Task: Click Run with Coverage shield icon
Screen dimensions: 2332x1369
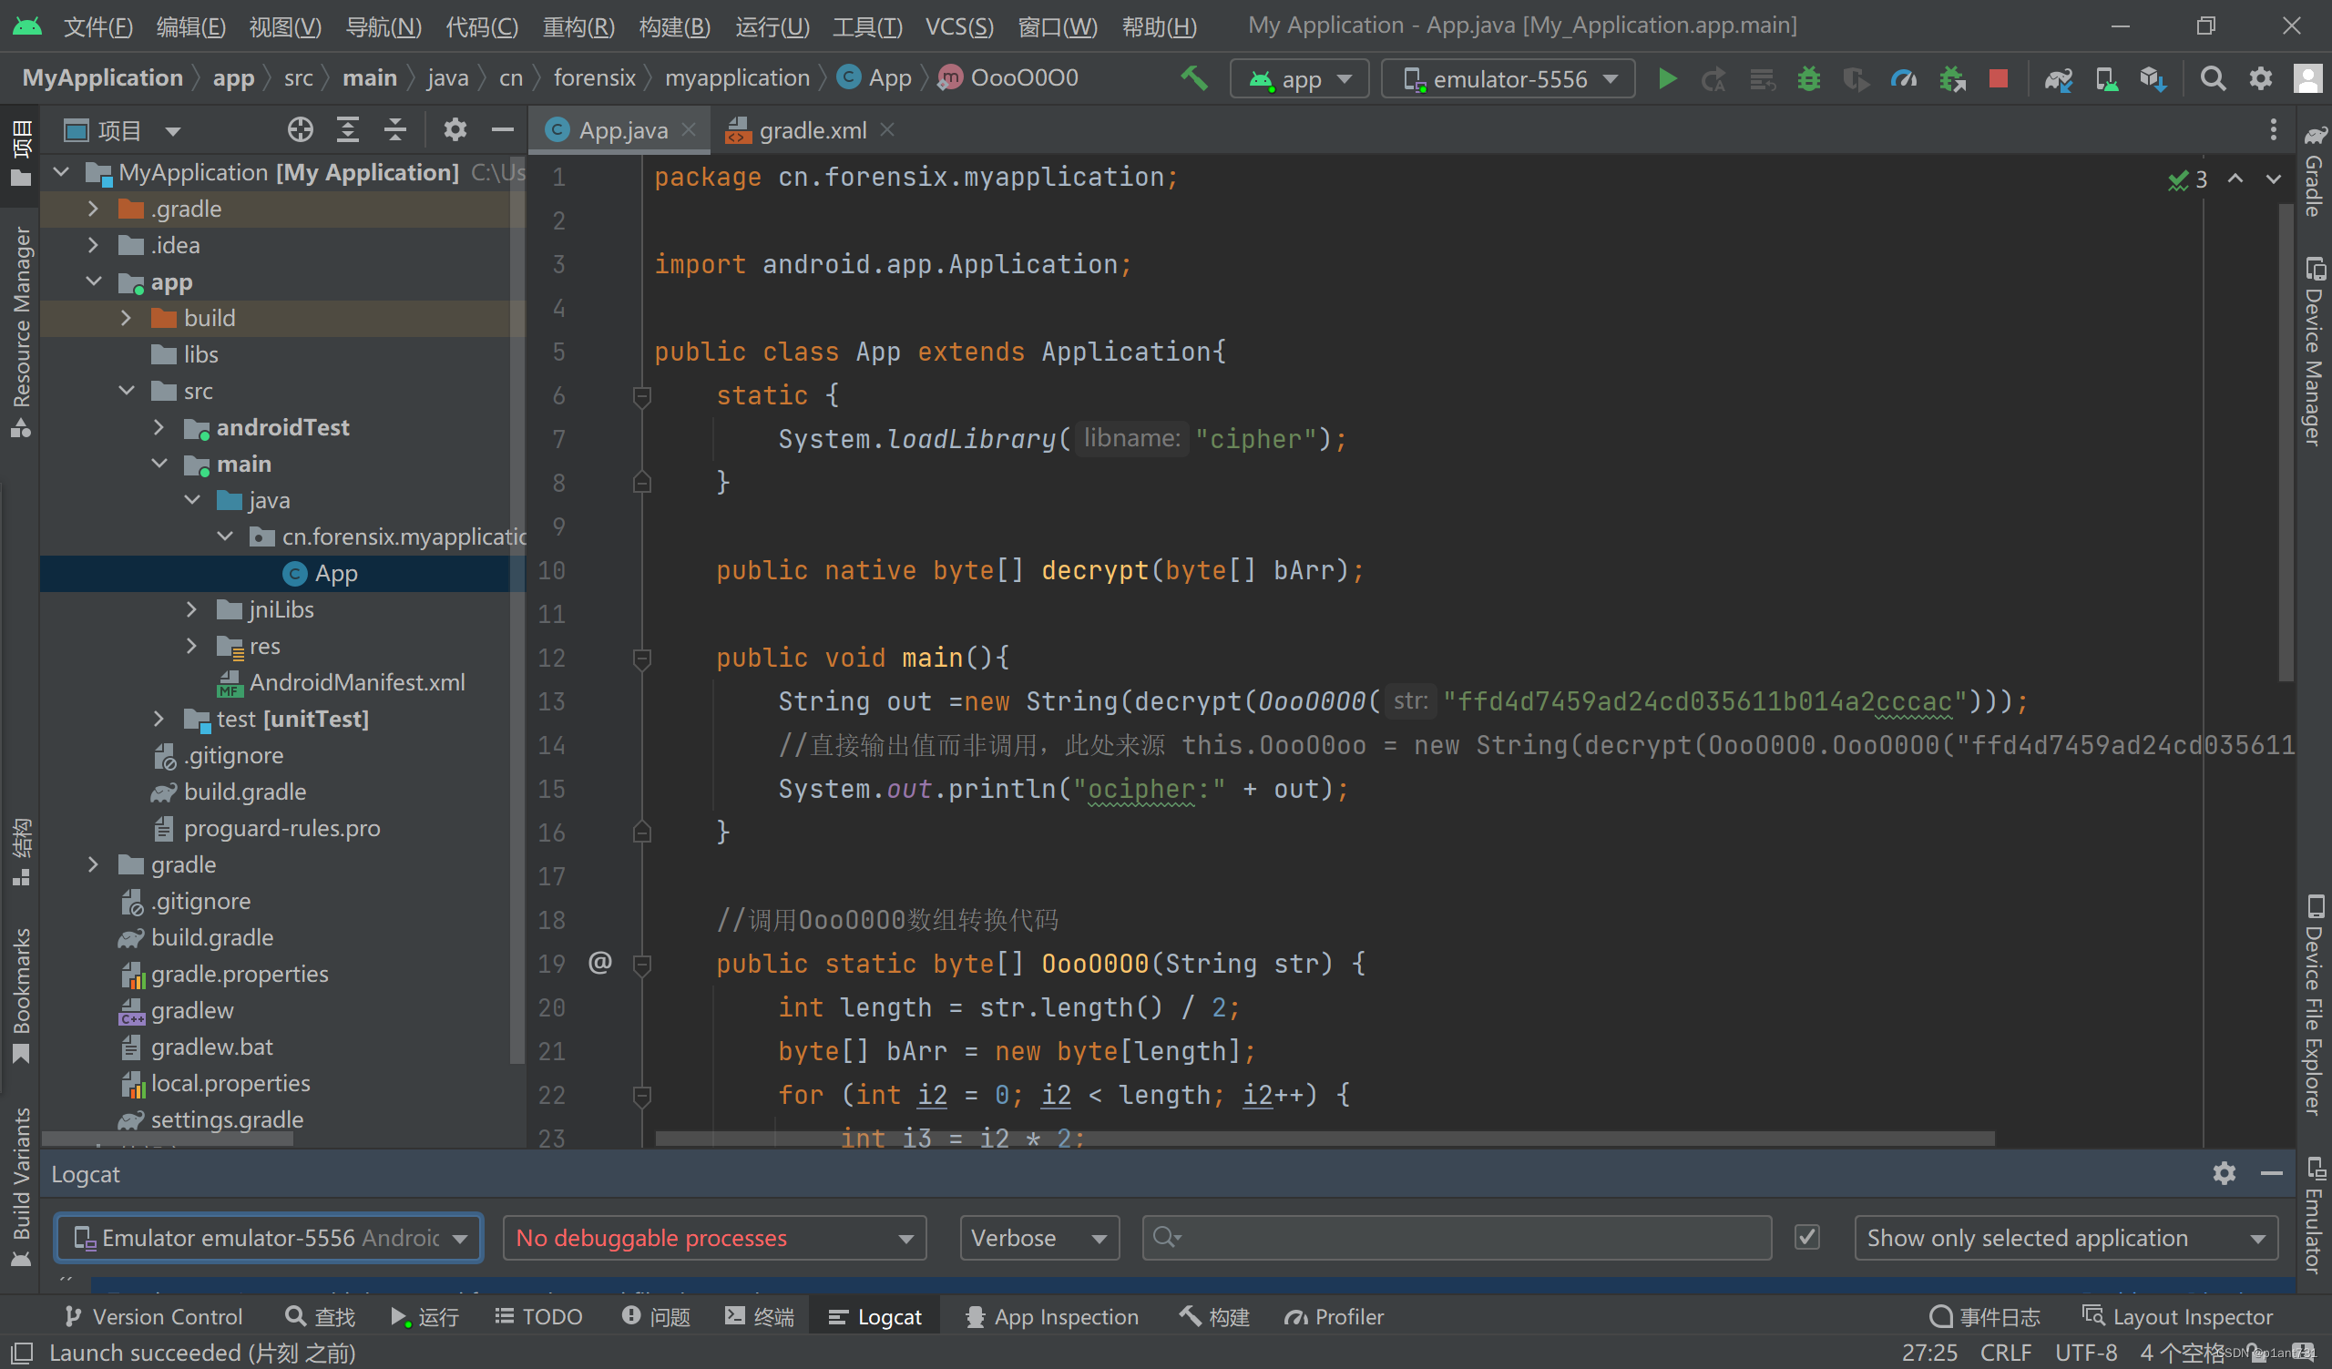Action: tap(1856, 79)
